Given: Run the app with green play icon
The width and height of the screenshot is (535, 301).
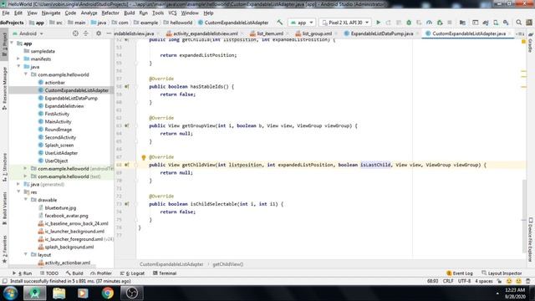Looking at the screenshot, I should point(378,23).
